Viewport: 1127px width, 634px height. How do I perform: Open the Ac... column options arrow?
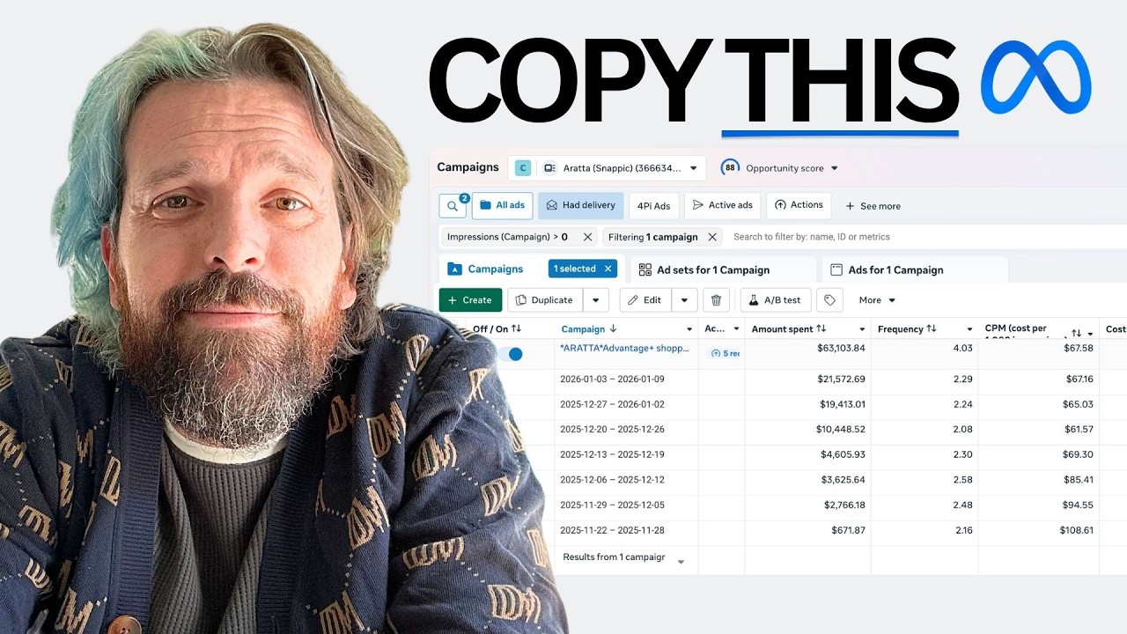736,329
